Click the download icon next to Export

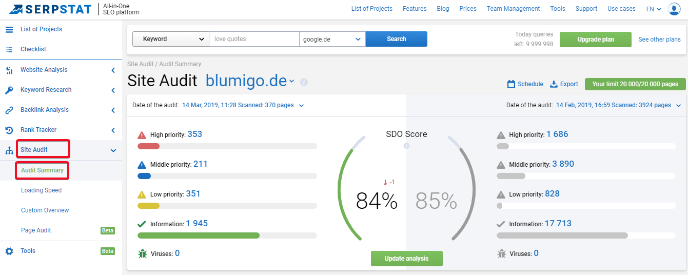pyautogui.click(x=554, y=84)
